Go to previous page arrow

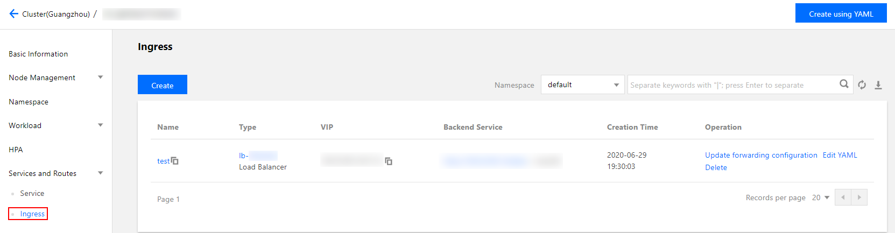[x=843, y=197]
